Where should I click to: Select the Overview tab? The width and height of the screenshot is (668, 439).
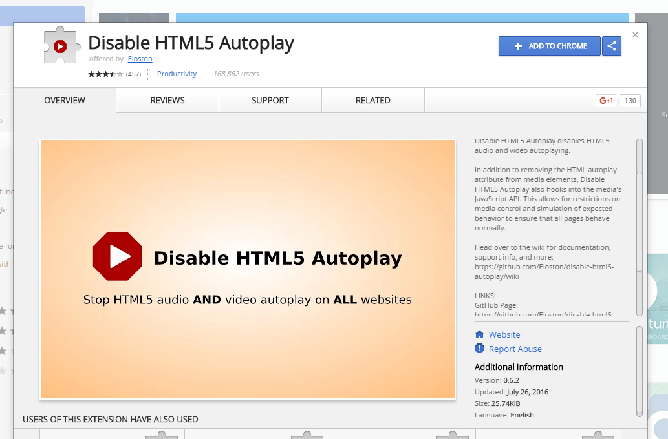[65, 101]
